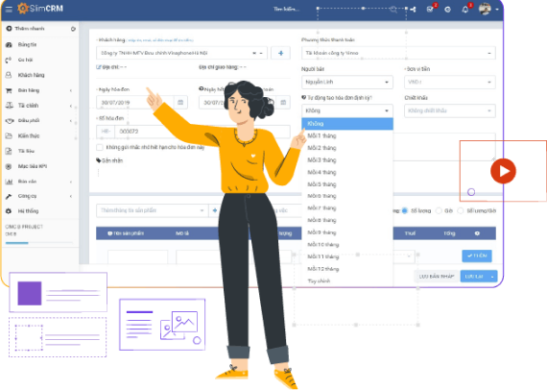Tick the Không gửi nhắc nhở hết hạn checkbox
This screenshot has width=547, height=390.
point(100,147)
